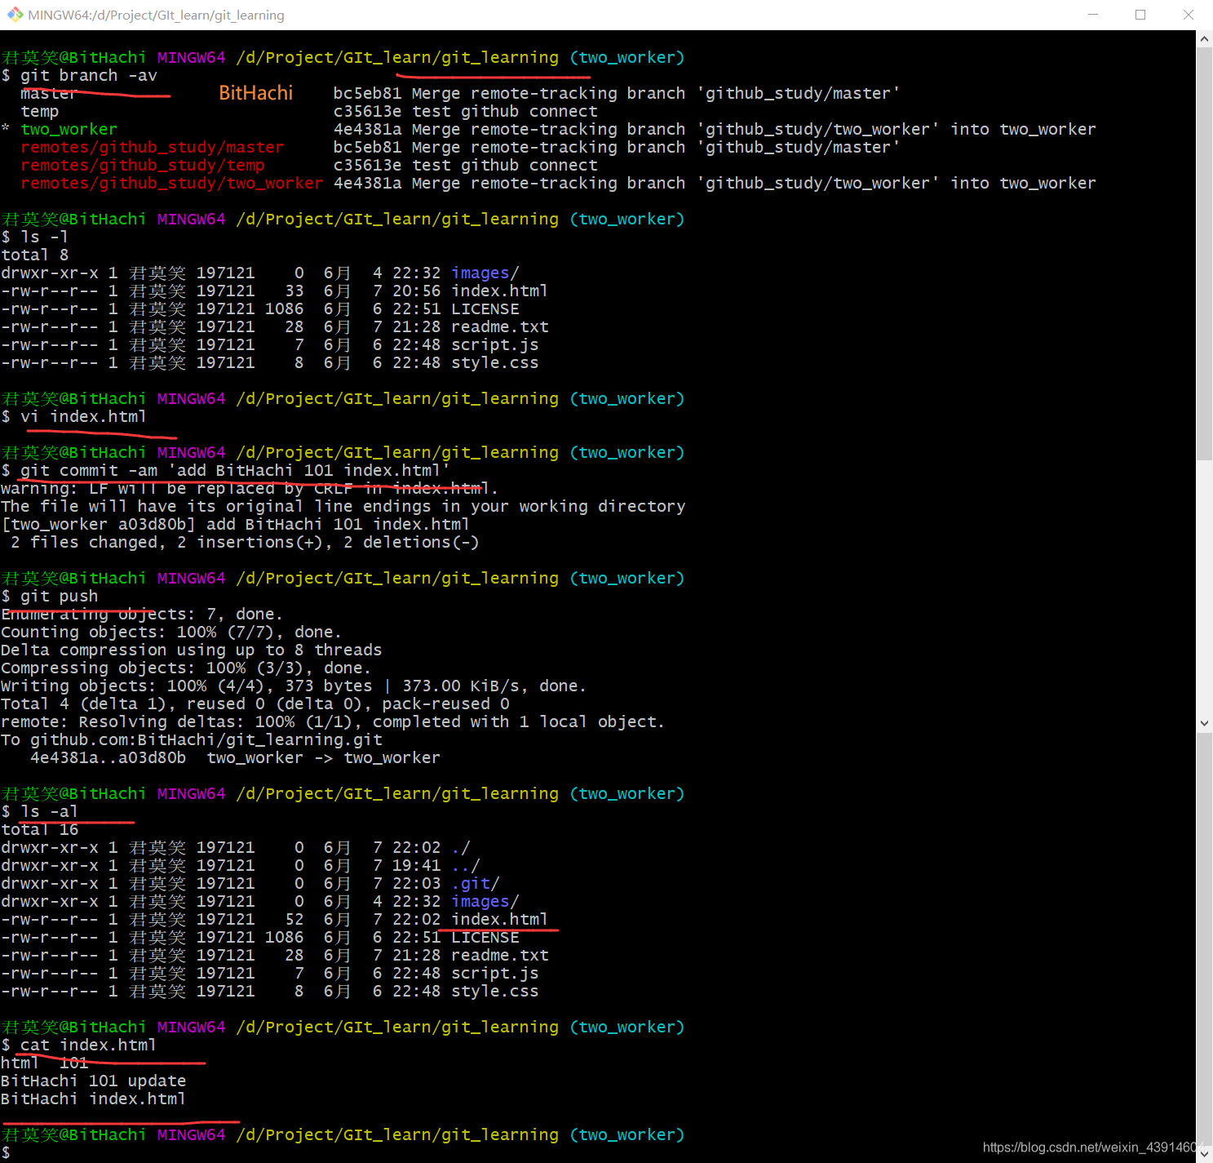Screen dimensions: 1213x1163
Task: Click the 'ls -l' command text
Action: tap(45, 237)
